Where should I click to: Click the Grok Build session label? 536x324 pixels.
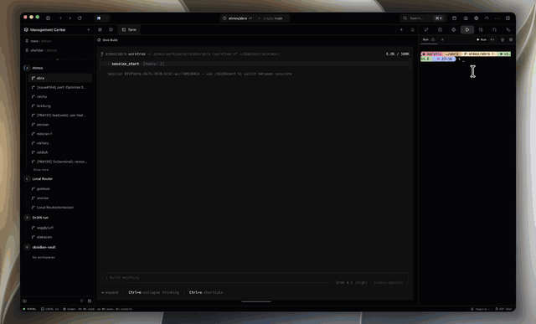[108, 40]
